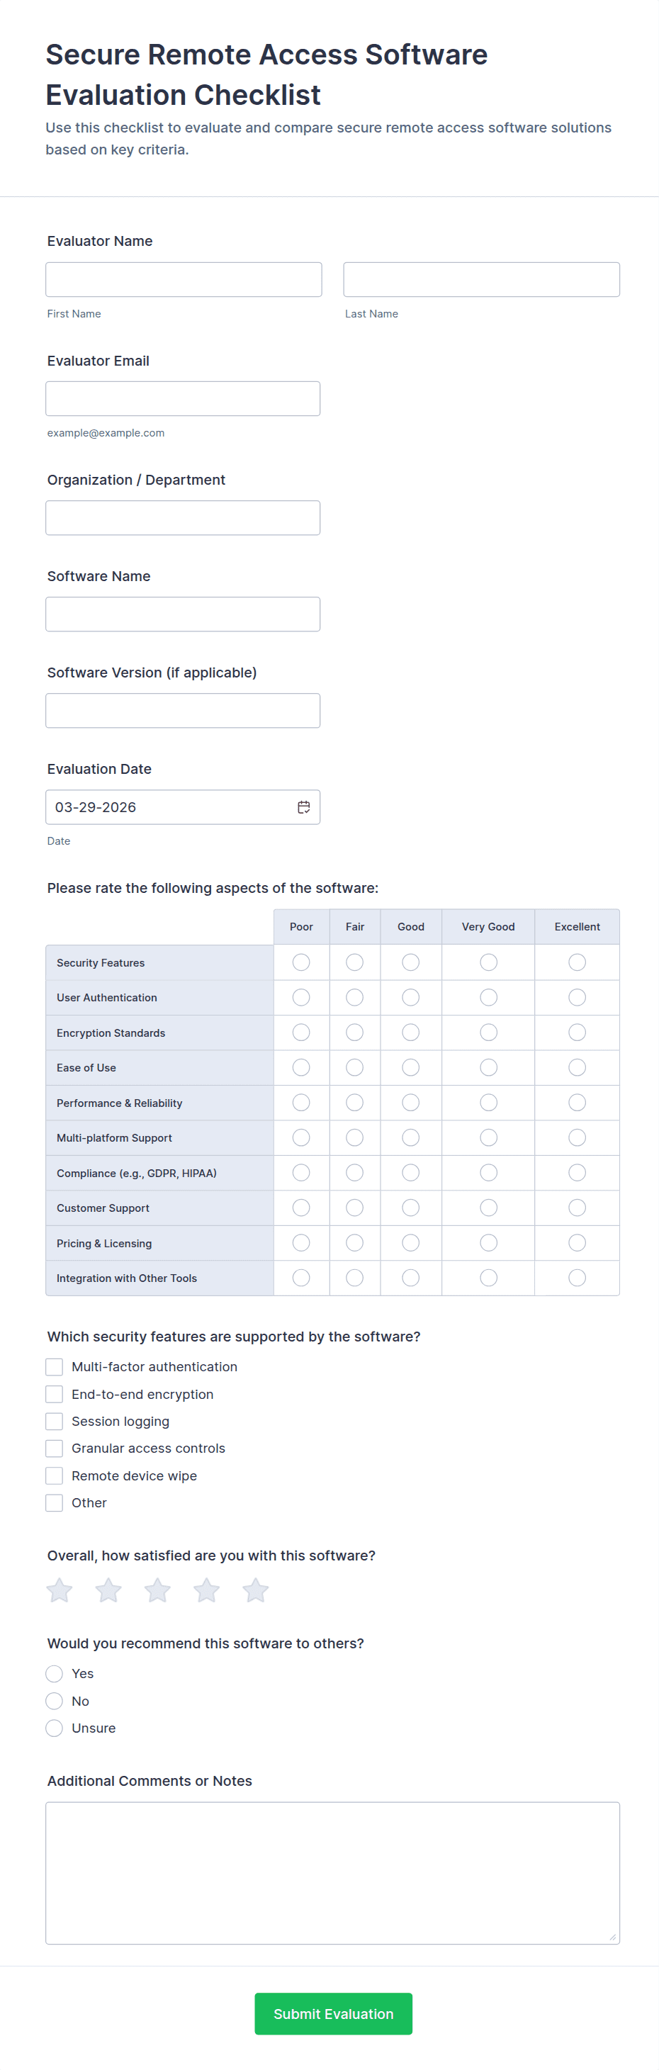Submit the evaluation form
Screen dimensions: 659x2070
pos(333,2013)
